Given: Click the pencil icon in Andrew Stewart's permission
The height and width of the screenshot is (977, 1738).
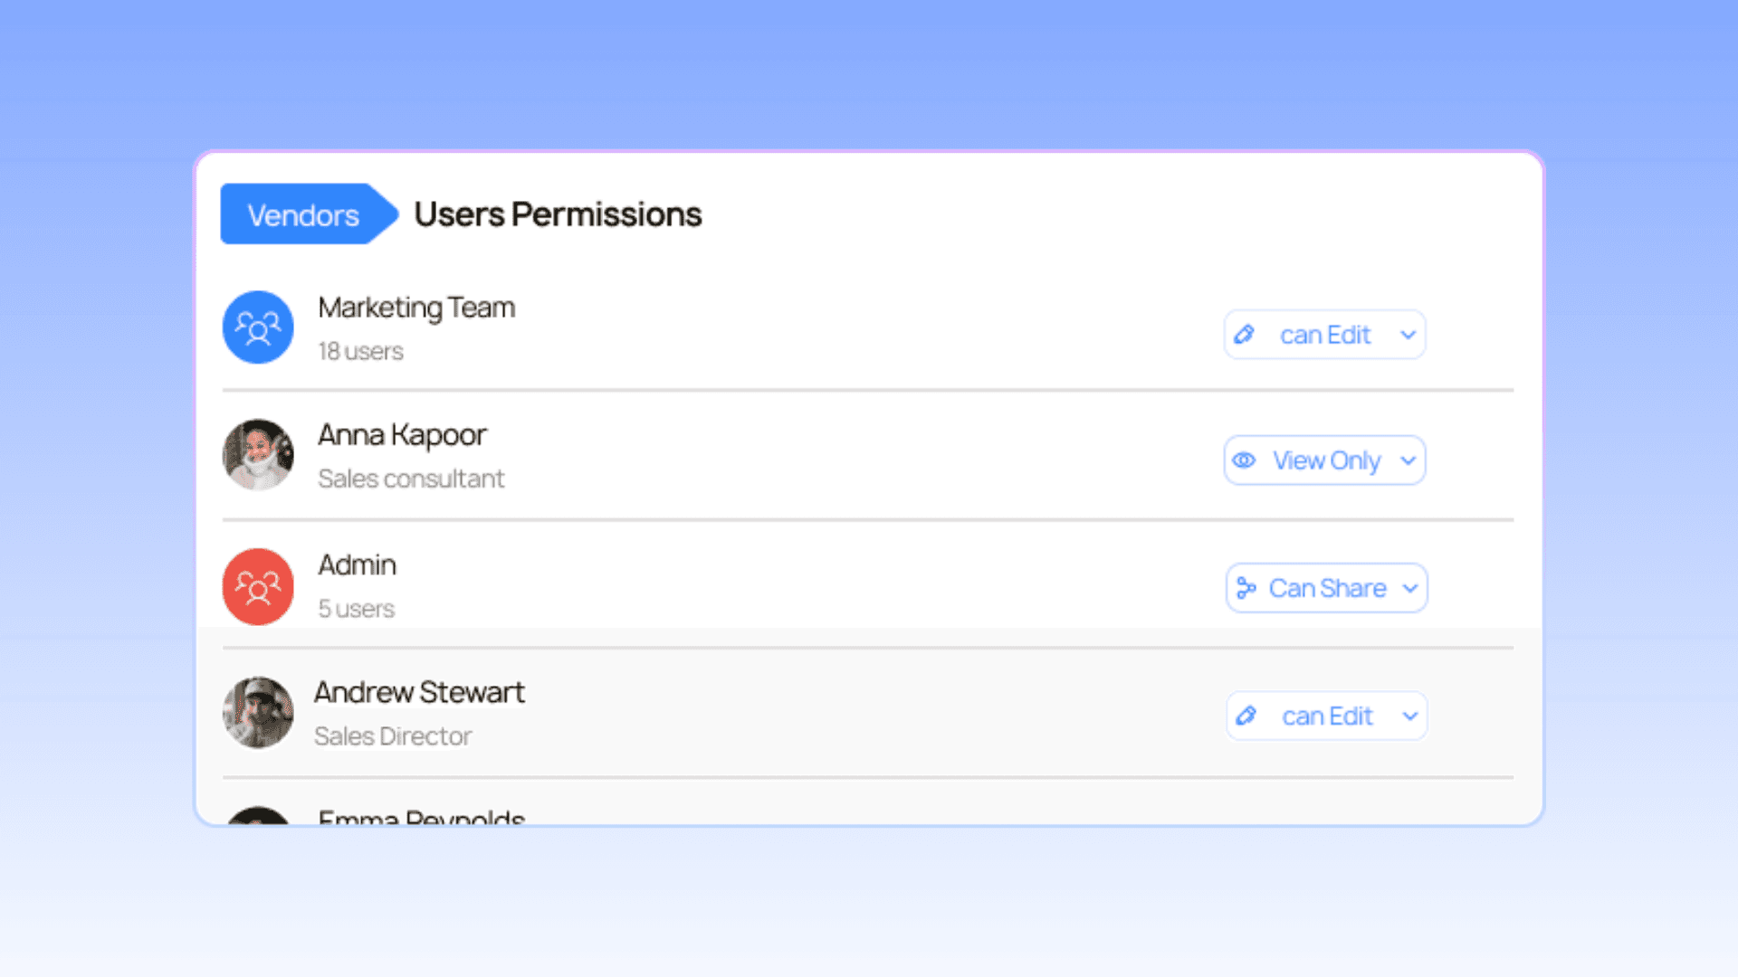Looking at the screenshot, I should click(x=1246, y=716).
